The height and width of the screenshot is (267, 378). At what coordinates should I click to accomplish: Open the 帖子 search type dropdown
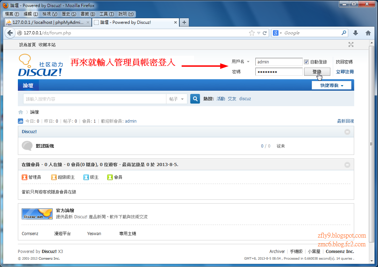pos(177,99)
